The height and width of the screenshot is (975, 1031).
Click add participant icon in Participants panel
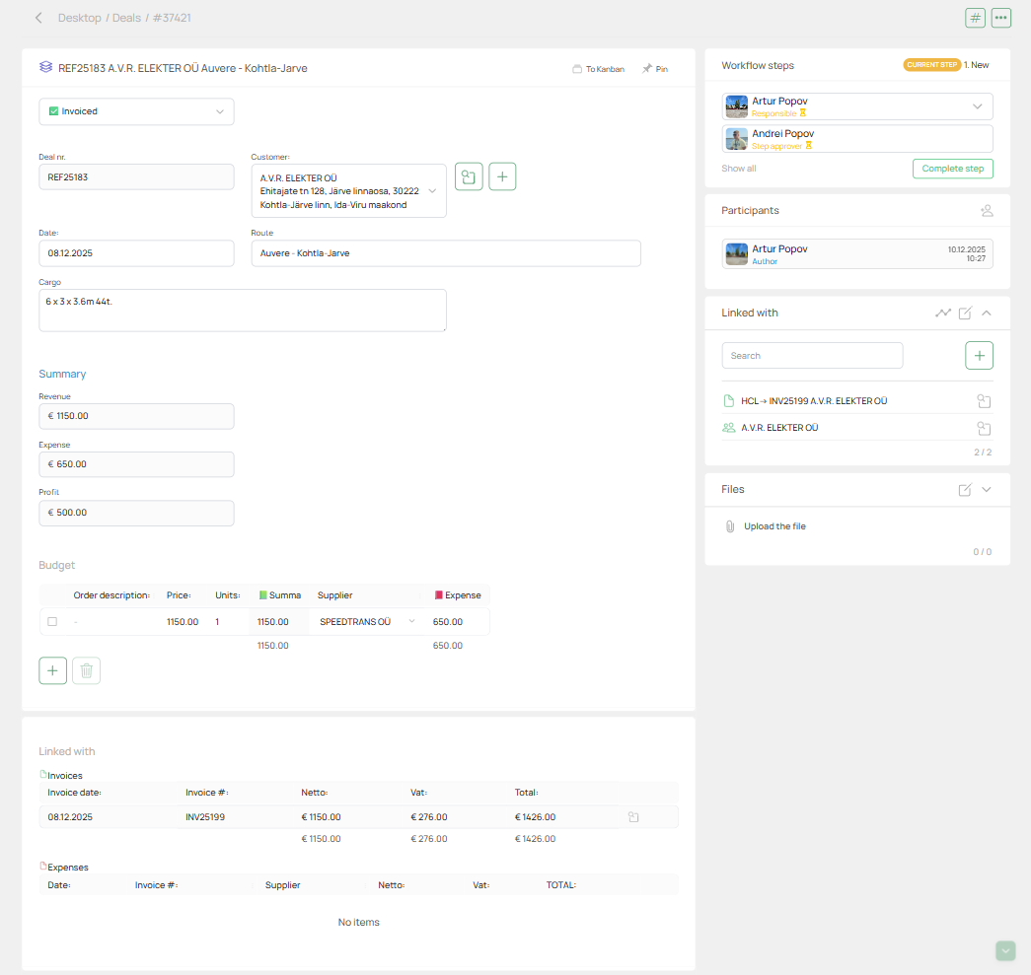(x=987, y=211)
